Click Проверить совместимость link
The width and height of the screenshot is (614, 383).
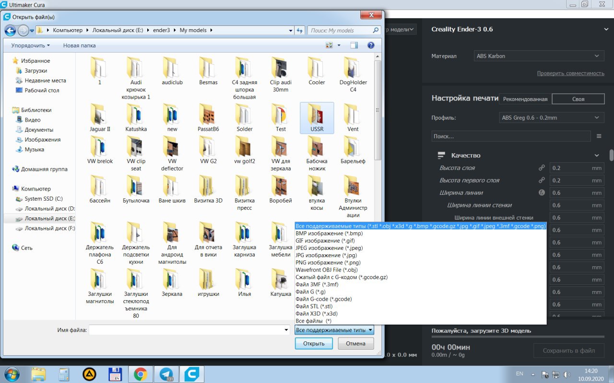coord(570,73)
